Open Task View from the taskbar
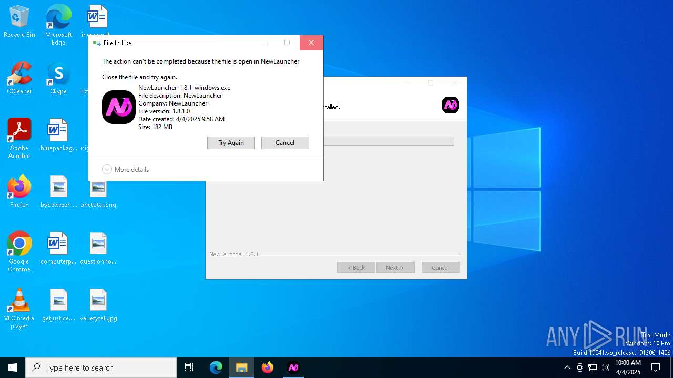 189,367
